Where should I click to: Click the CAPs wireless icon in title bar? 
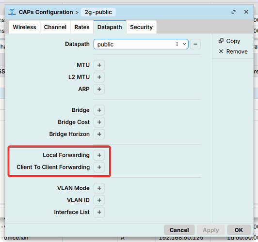point(12,12)
